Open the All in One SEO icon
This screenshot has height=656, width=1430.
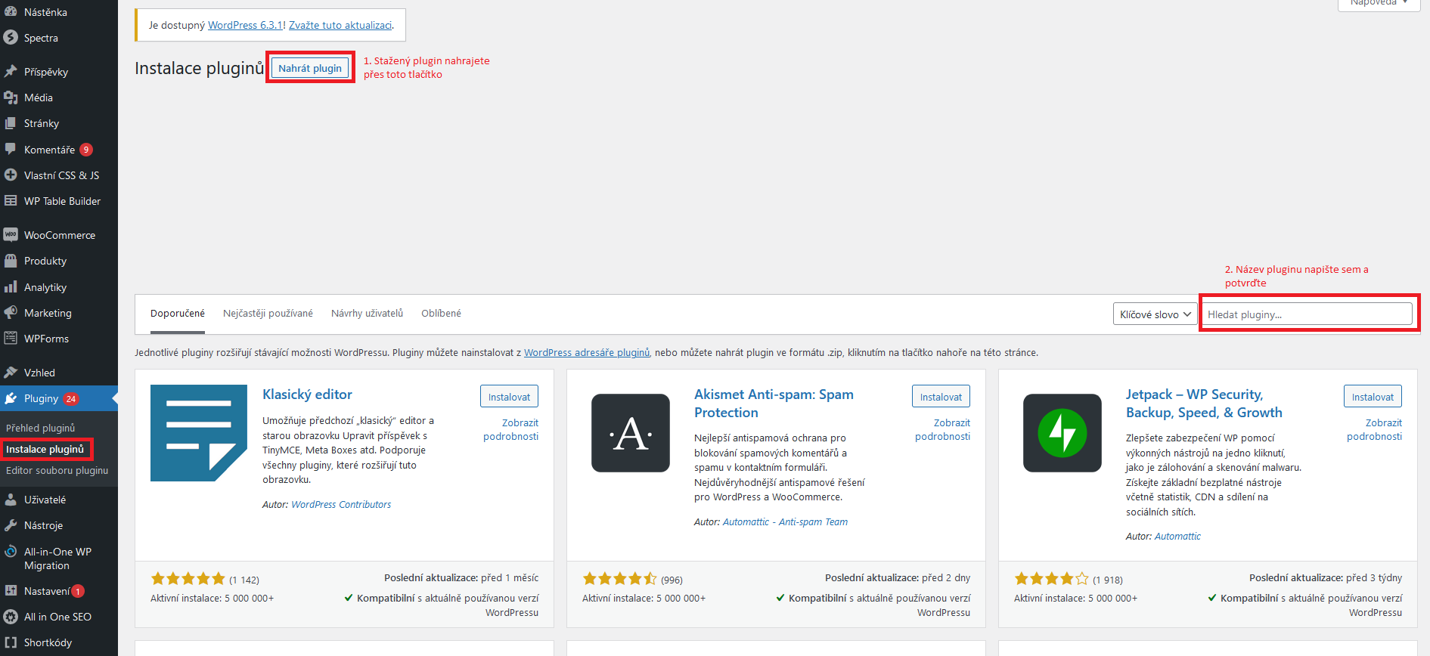tap(11, 617)
